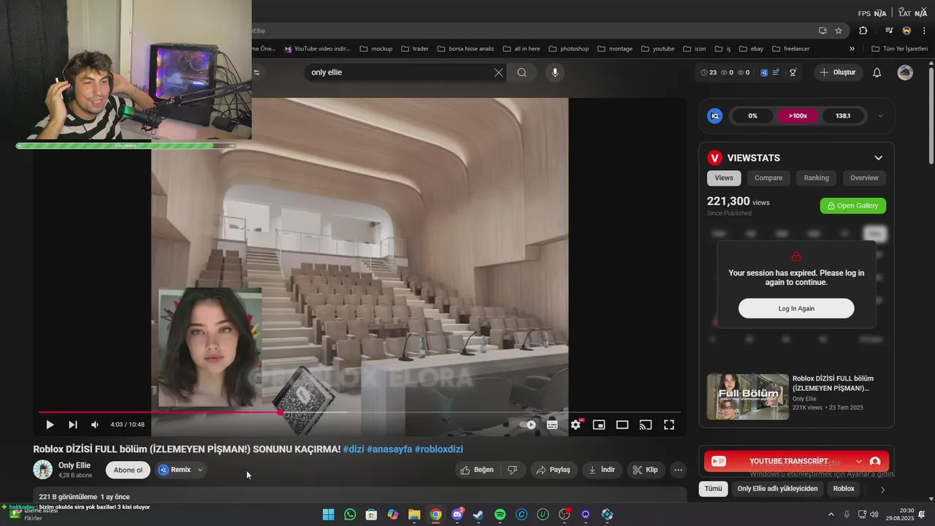Open the Chrome three-dot menu
This screenshot has height=526, width=935.
[x=924, y=31]
